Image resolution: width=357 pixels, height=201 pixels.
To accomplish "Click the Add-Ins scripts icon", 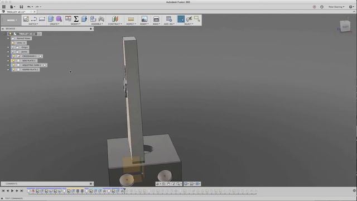I will tap(169, 19).
